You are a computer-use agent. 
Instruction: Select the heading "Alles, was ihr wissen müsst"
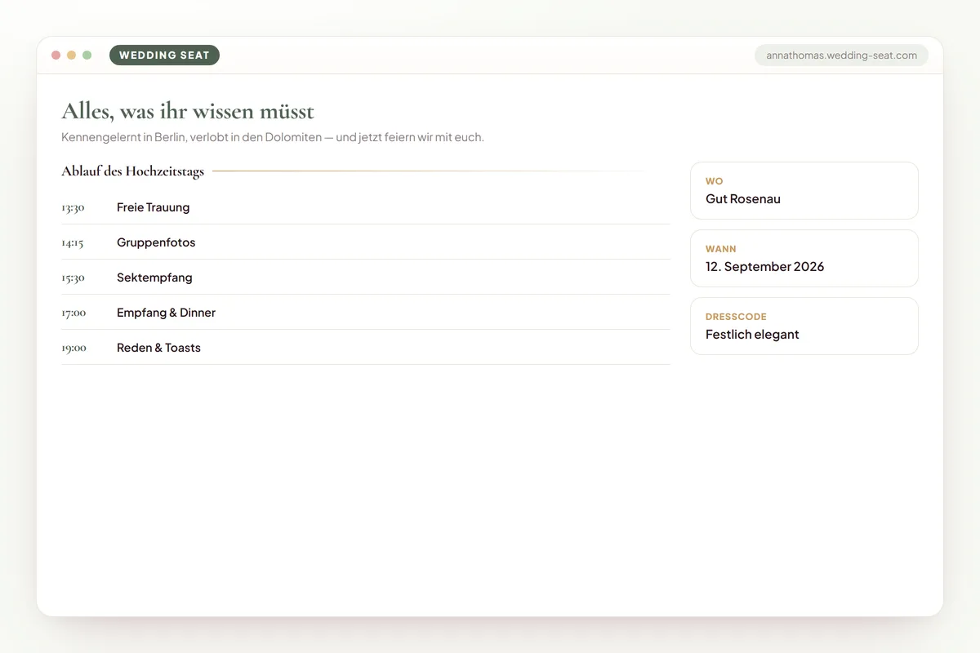pyautogui.click(x=188, y=111)
